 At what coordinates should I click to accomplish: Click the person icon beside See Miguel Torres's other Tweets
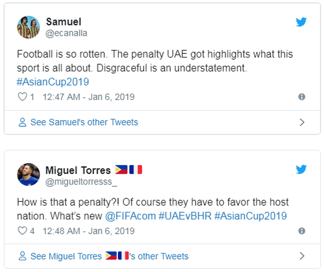[22, 256]
